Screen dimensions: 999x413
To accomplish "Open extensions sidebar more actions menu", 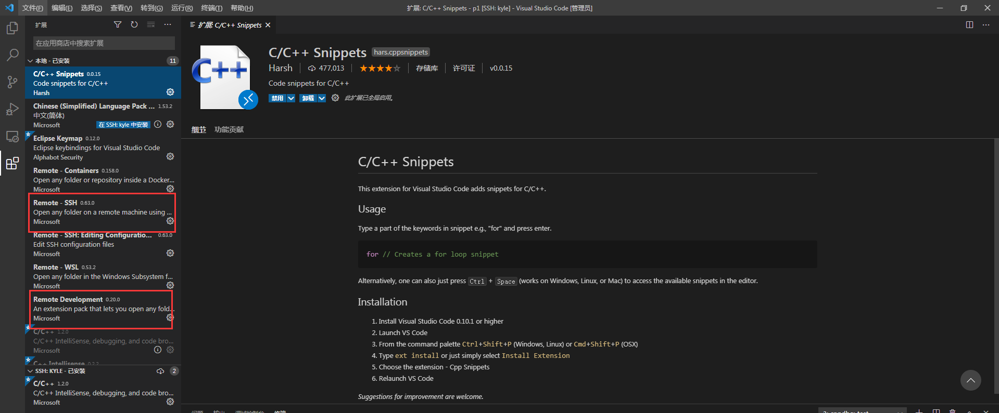I will point(168,24).
